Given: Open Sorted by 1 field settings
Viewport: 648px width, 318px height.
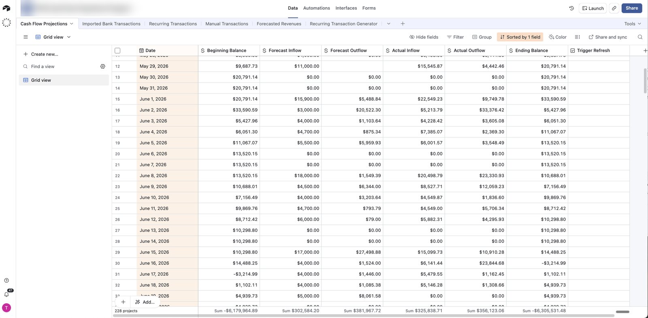Looking at the screenshot, I should tap(520, 37).
